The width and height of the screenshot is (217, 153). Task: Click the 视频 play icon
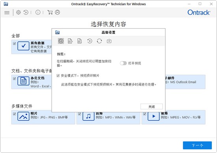153,116
